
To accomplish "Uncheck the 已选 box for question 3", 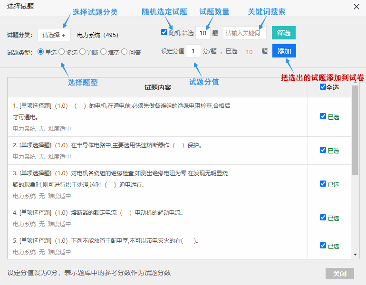I will click(323, 184).
